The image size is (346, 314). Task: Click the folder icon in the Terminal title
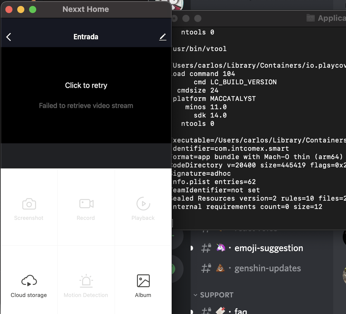point(310,18)
